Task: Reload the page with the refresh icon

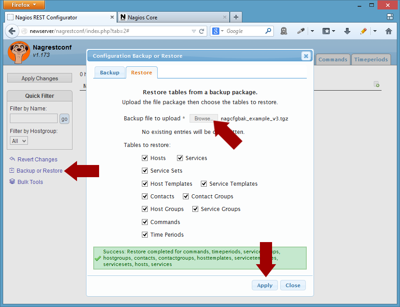Action: (202, 31)
